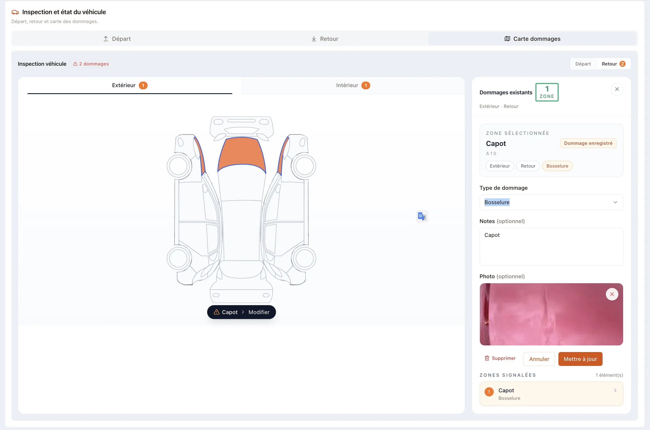Switch inspection toggle to Départ
650x430 pixels.
[x=583, y=64]
